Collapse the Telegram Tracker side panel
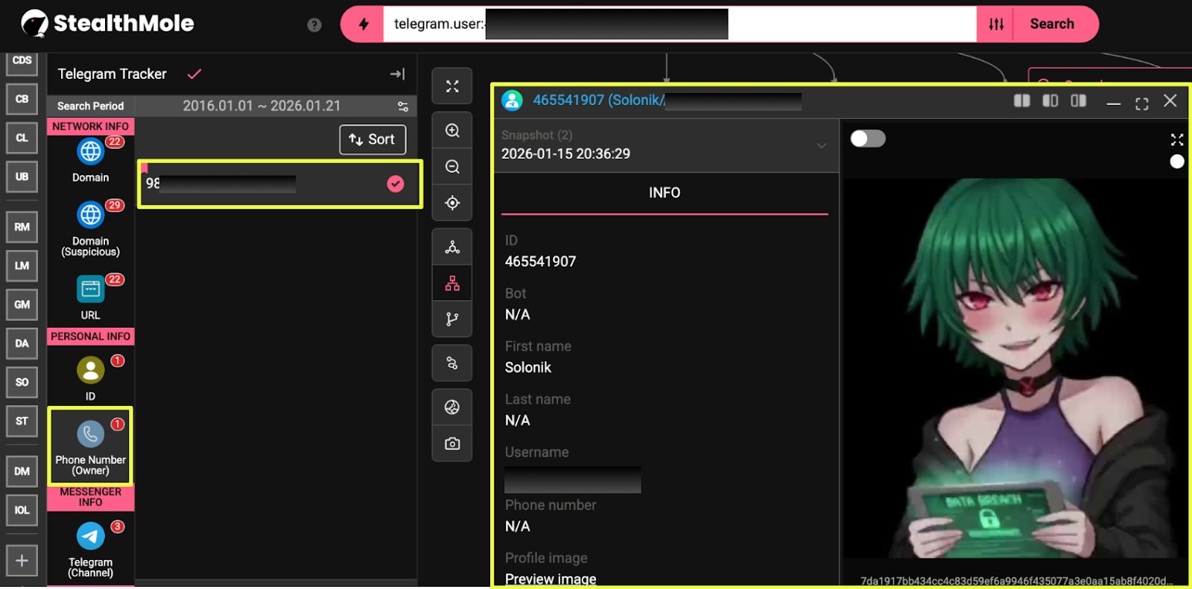 point(397,74)
